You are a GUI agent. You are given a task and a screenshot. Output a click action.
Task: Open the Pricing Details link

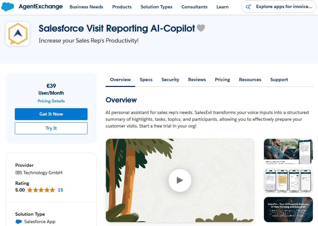[x=51, y=101]
